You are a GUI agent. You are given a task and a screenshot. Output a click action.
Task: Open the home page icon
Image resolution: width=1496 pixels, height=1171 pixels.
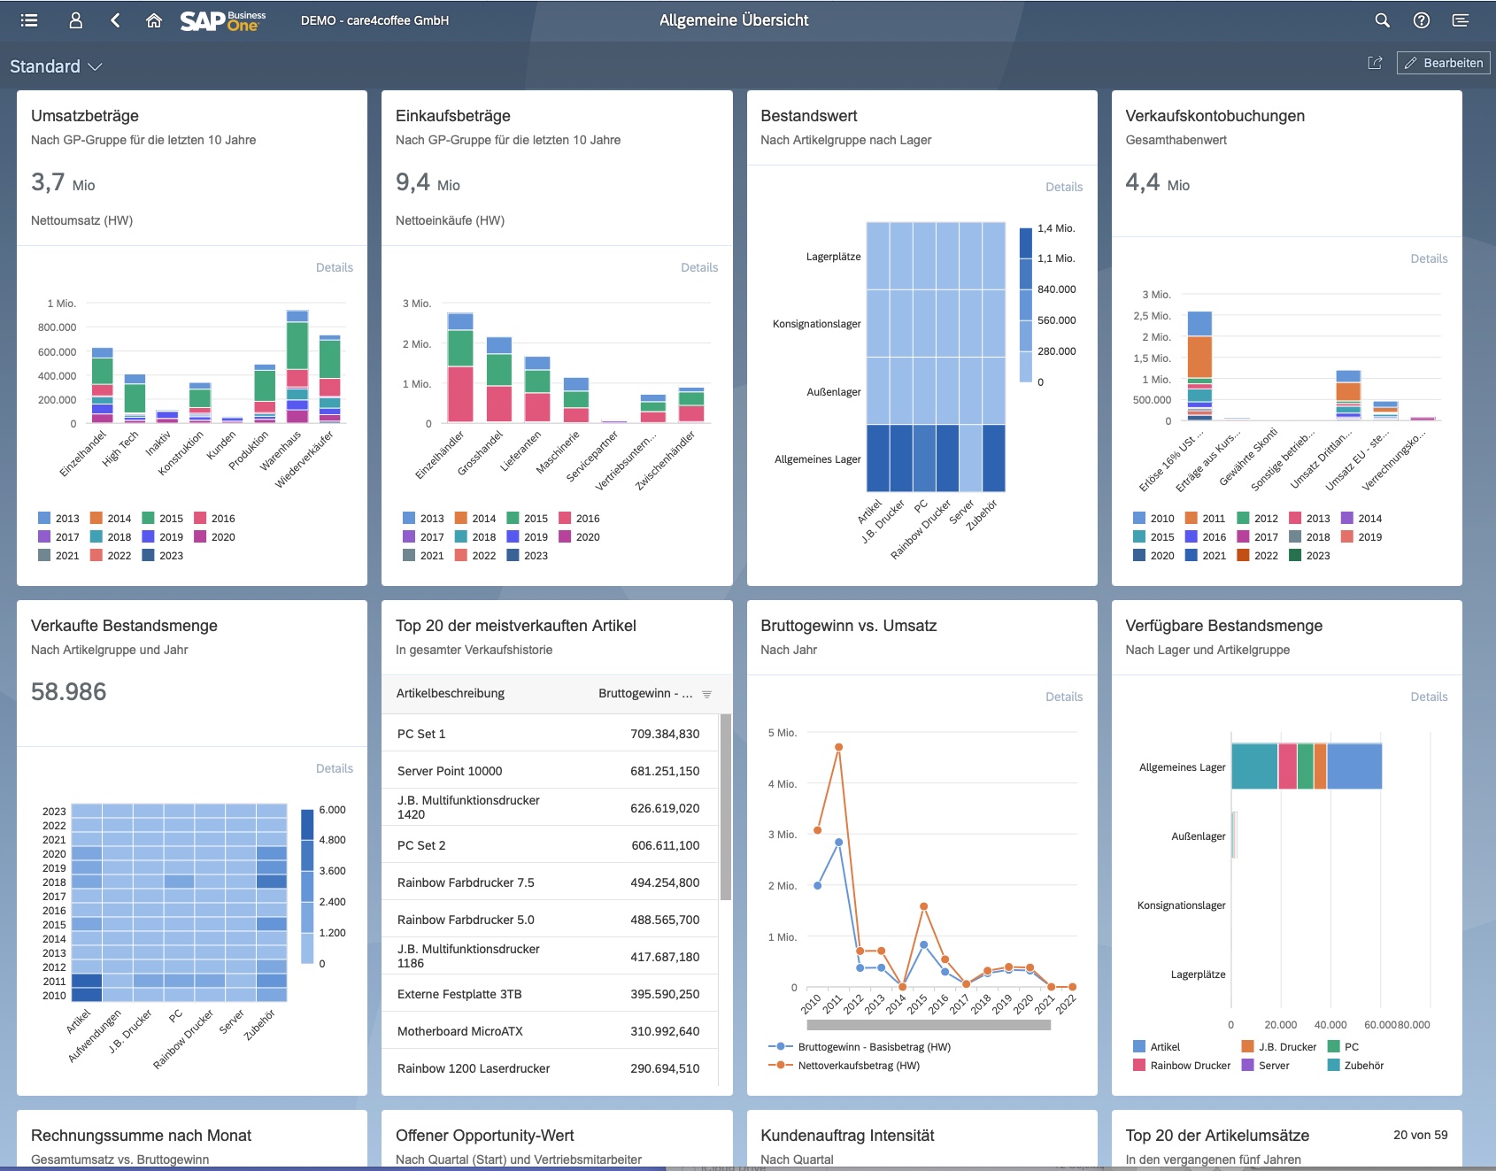(x=154, y=20)
